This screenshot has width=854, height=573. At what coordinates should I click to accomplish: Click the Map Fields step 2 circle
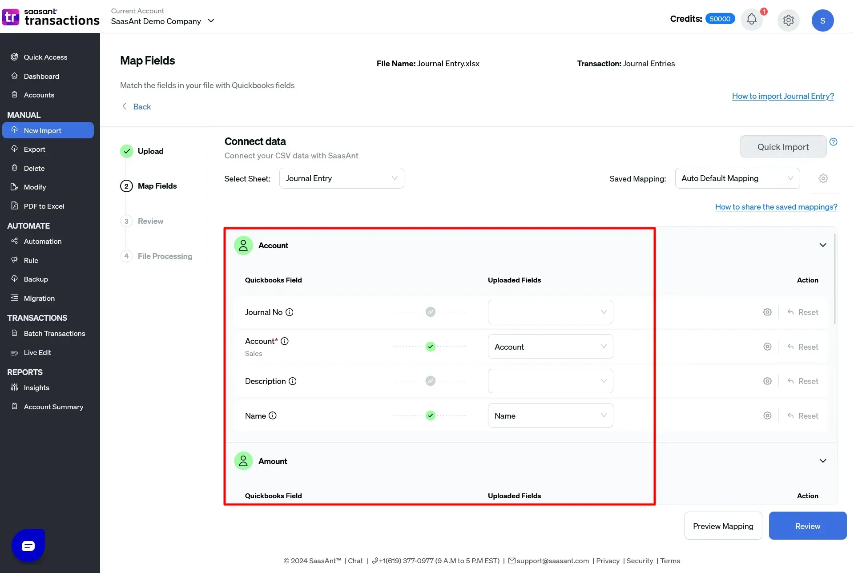[126, 186]
